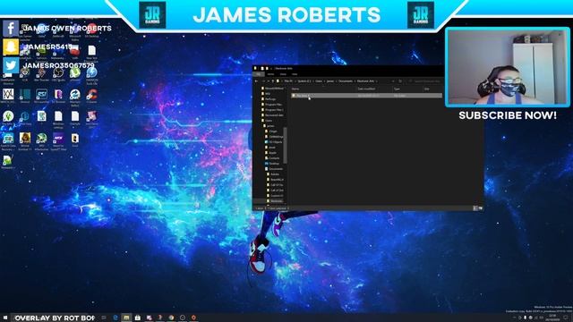Image resolution: width=573 pixels, height=322 pixels.
Task: Refresh the current Explorer folder
Action: click(400, 81)
